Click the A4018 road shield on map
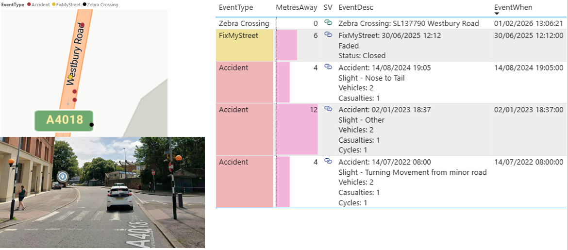This screenshot has width=568, height=250. [64, 120]
